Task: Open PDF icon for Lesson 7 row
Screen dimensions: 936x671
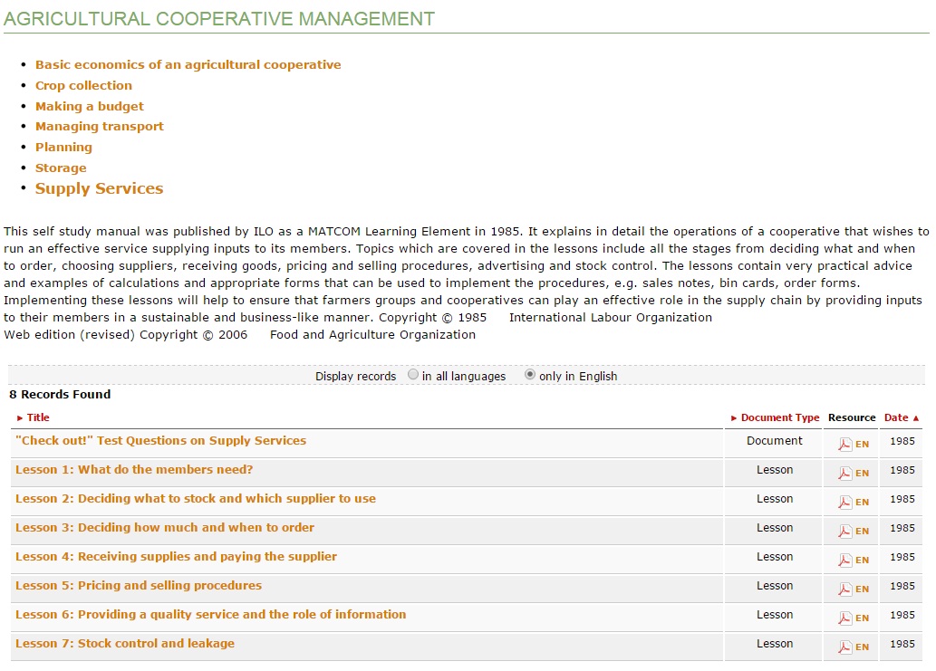Action: pos(844,647)
